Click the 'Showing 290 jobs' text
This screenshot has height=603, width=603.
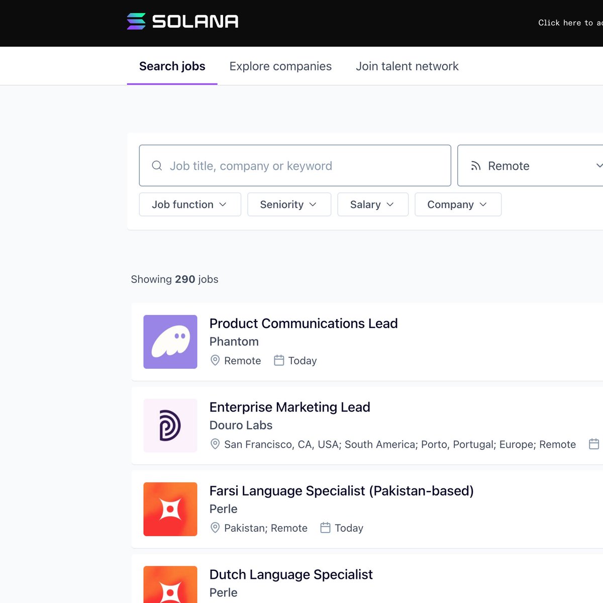[x=175, y=279]
